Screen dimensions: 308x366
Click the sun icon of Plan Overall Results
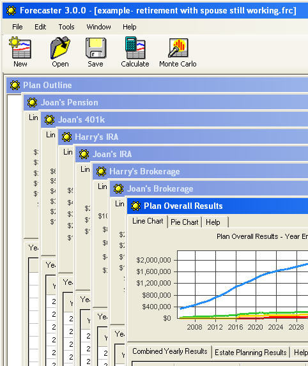pyautogui.click(x=135, y=206)
